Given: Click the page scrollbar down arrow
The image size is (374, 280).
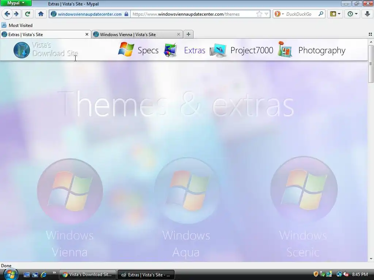Looking at the screenshot, I should pos(371,259).
